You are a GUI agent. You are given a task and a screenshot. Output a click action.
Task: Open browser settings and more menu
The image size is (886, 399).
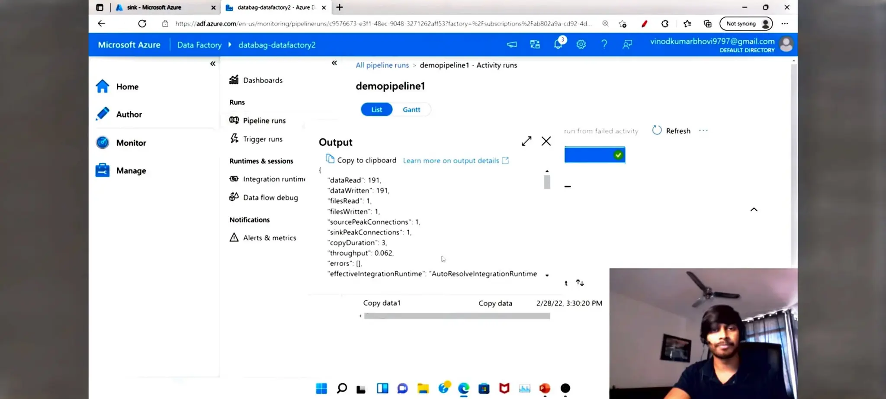click(785, 24)
